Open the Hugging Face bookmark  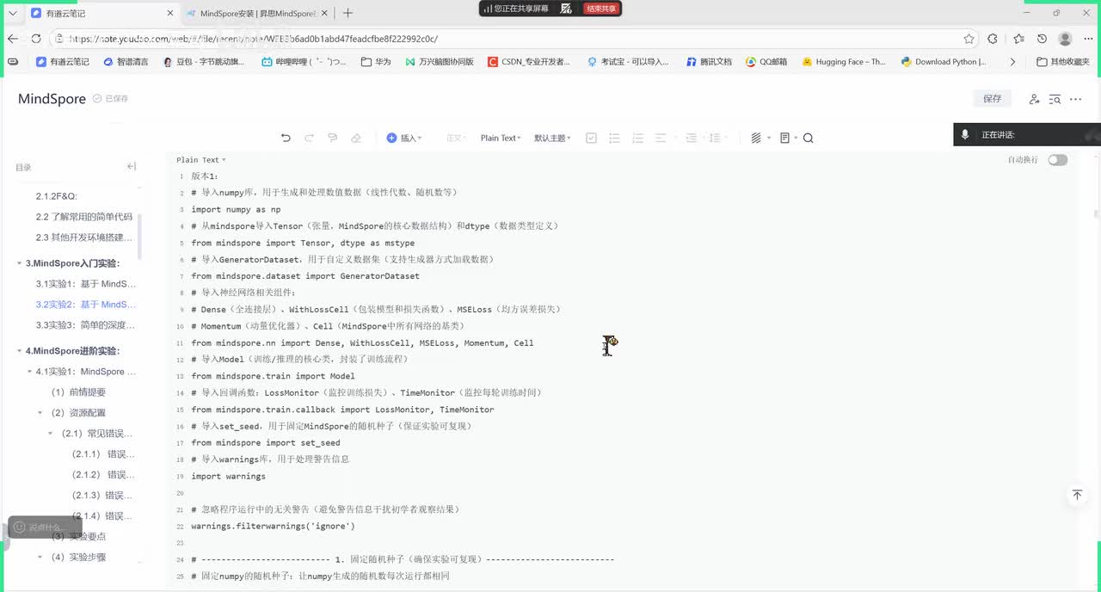pos(844,62)
